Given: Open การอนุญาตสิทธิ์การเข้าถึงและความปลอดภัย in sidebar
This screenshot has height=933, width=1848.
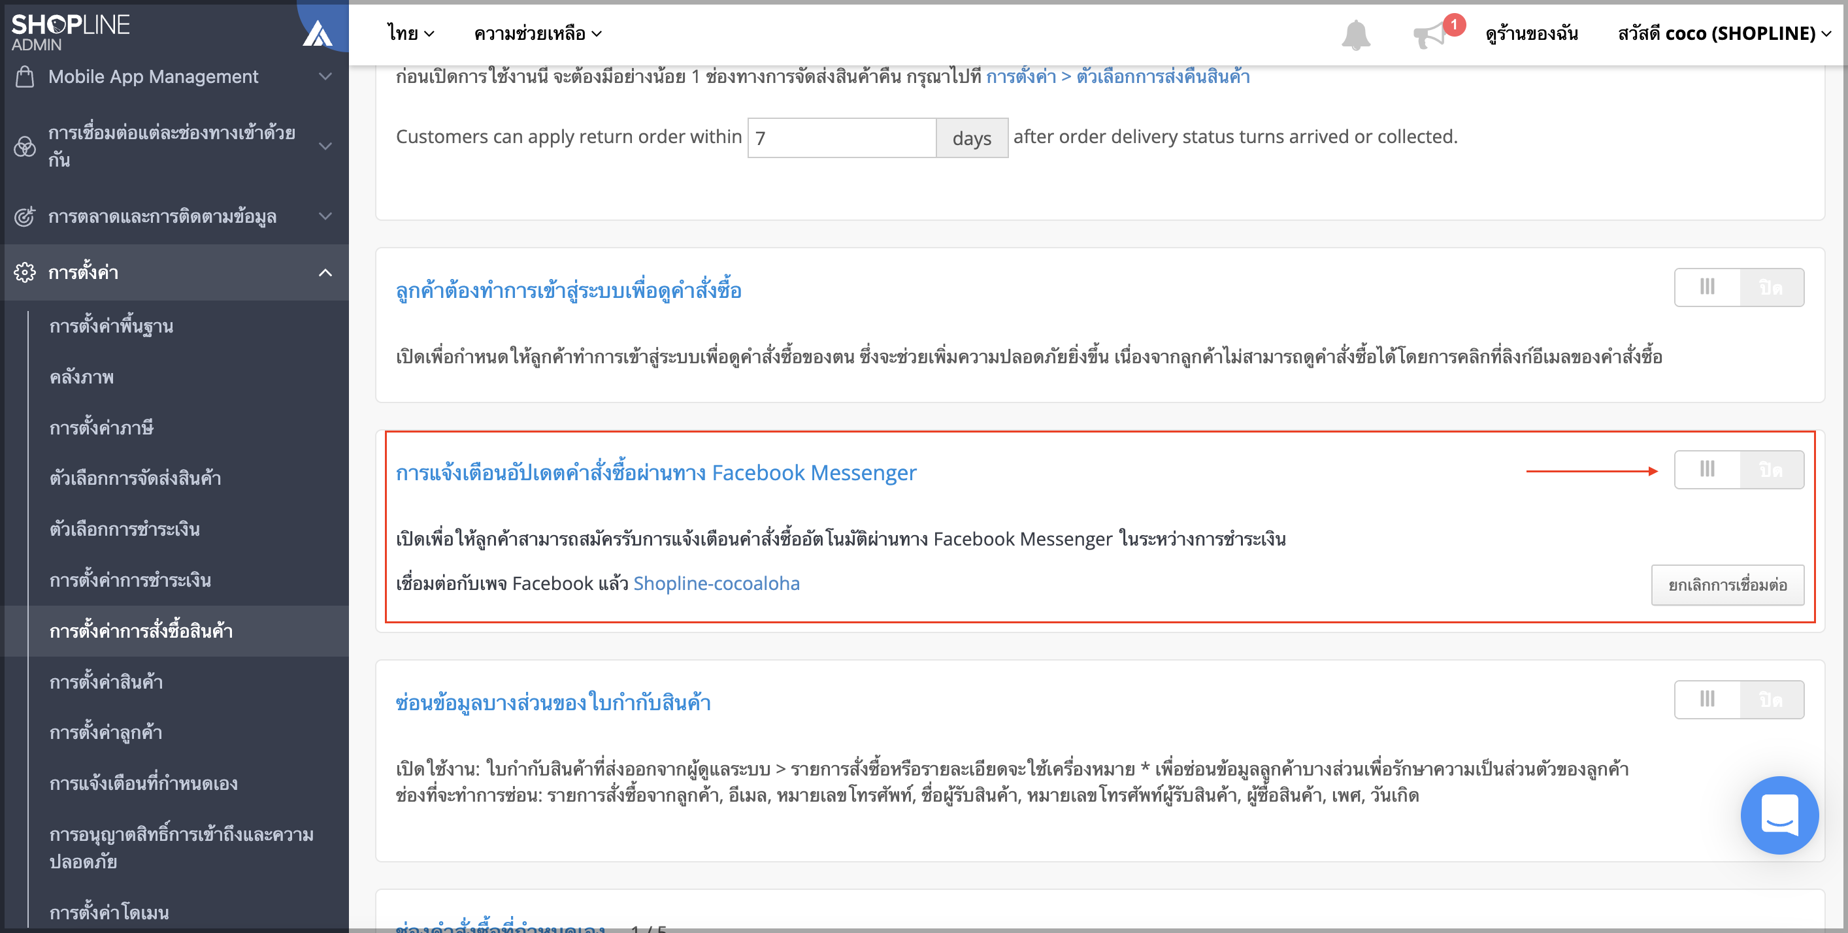Looking at the screenshot, I should (x=181, y=847).
